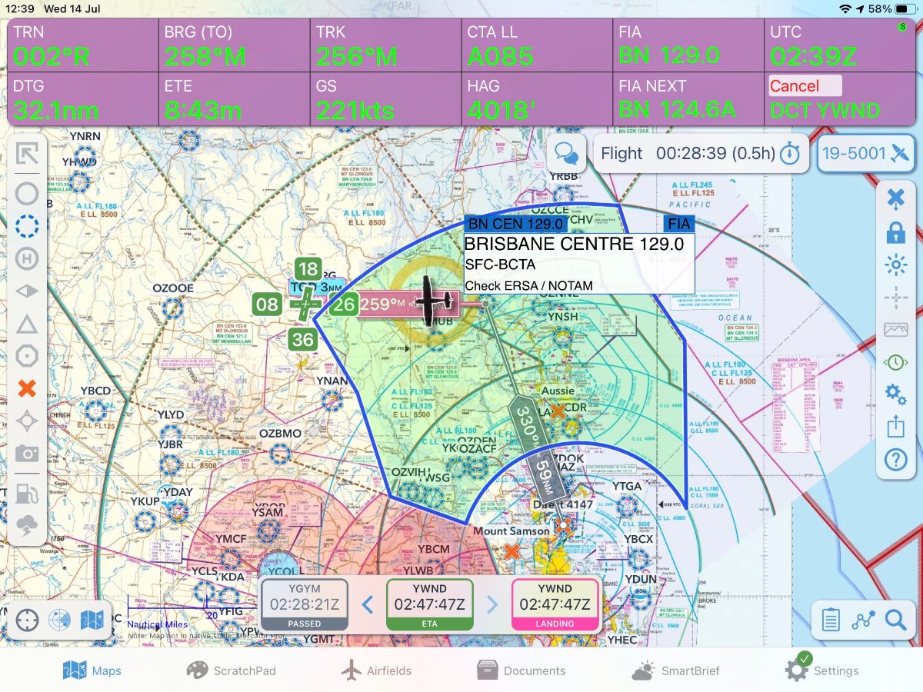
Task: Tap the Mount Samson orange waypoint marker
Action: (x=512, y=551)
